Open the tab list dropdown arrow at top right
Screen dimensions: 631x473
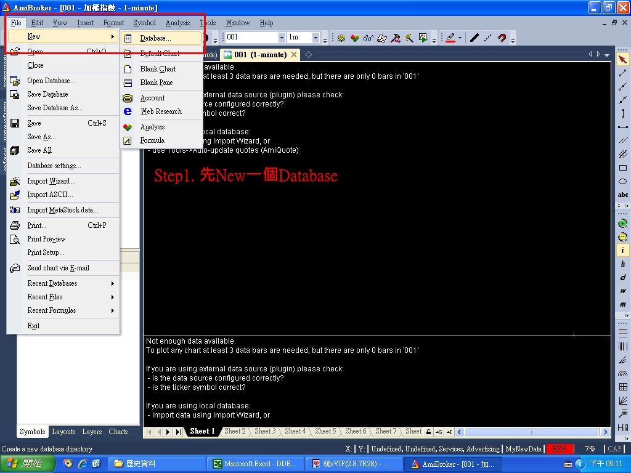[x=607, y=55]
